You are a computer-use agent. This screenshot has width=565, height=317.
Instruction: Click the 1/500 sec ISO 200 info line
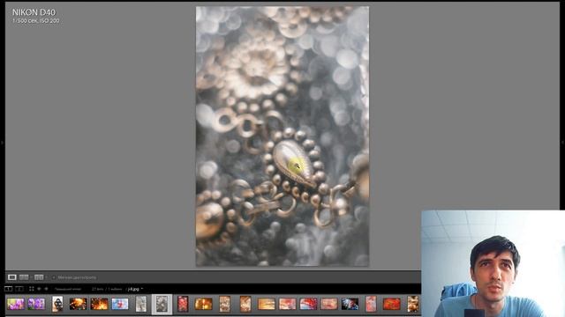(35, 21)
